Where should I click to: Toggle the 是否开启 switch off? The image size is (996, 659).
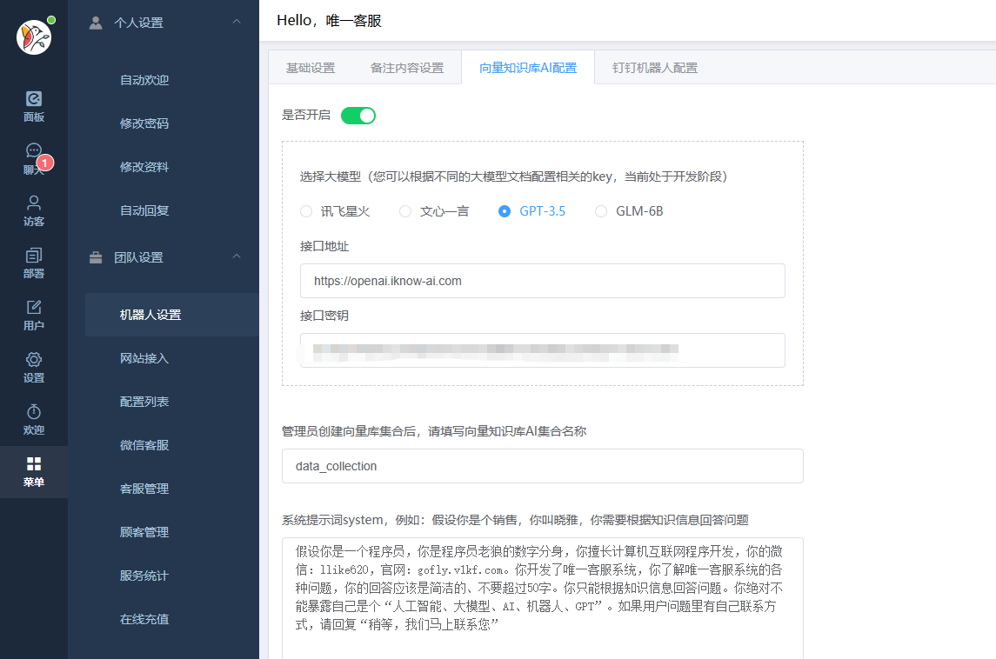click(358, 116)
